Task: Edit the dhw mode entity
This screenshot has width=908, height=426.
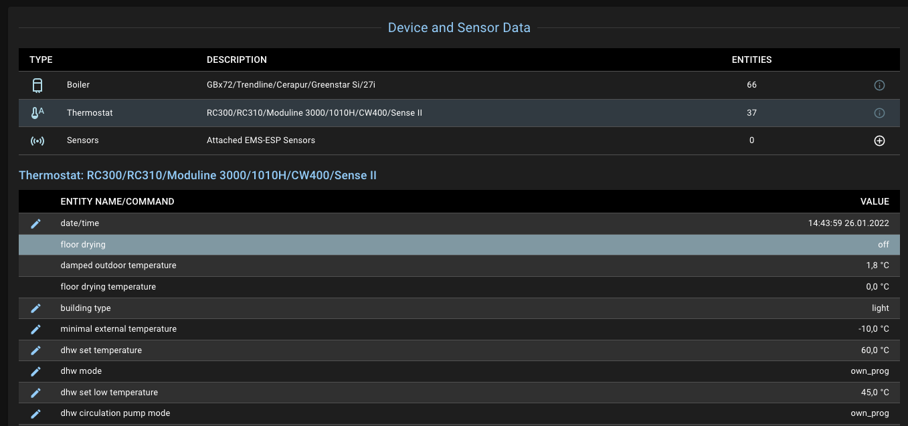Action: [x=35, y=371]
